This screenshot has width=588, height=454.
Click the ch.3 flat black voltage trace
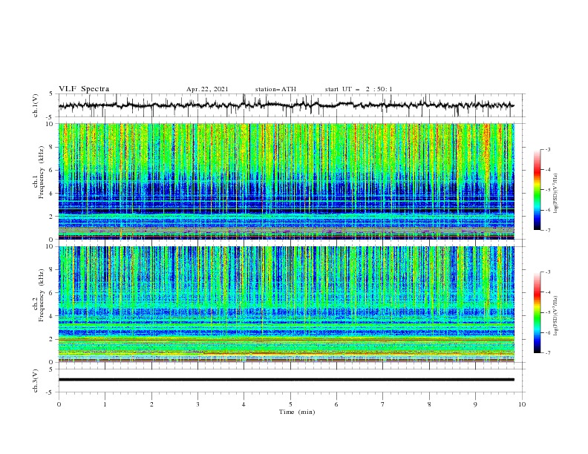click(x=286, y=380)
